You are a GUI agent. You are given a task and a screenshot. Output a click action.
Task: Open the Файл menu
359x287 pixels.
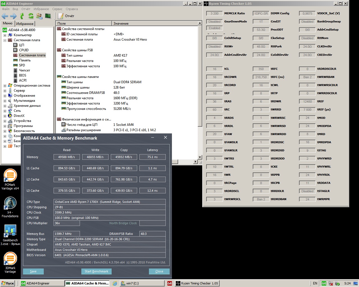coord(6,9)
